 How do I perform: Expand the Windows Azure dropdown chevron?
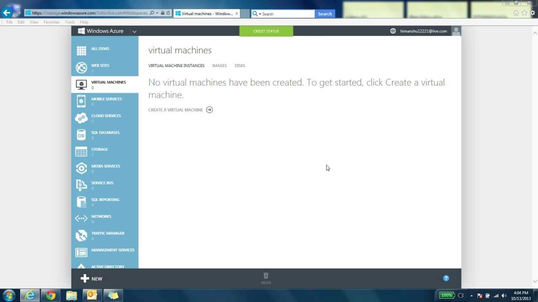tap(134, 31)
